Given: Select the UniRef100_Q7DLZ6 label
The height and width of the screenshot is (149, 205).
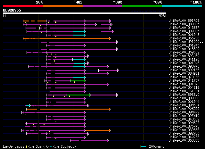Looking at the screenshot, I should (x=184, y=77).
